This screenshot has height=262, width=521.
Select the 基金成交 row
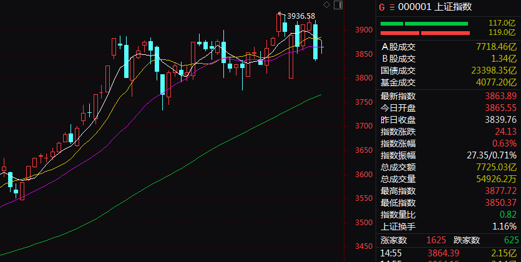pos(448,82)
